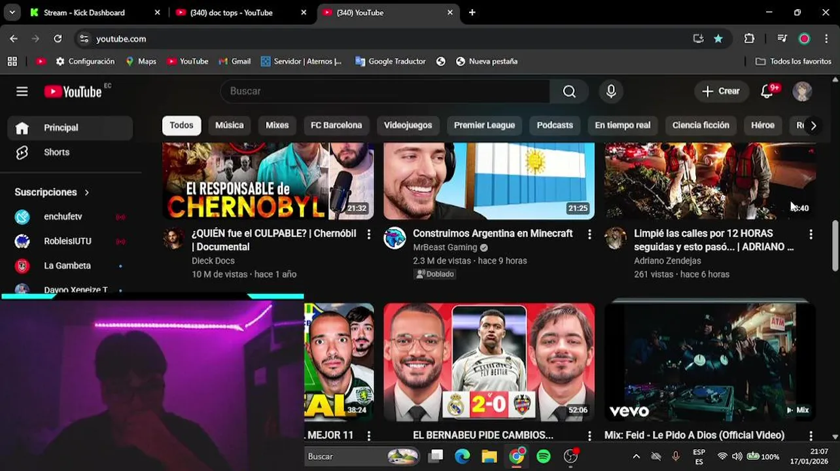The image size is (840, 471).
Task: Select the Mixes category chip
Action: click(x=277, y=126)
